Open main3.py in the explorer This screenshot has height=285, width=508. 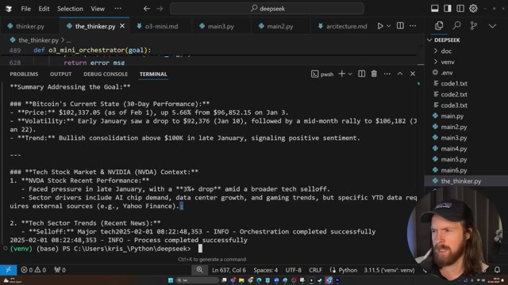tap(453, 138)
